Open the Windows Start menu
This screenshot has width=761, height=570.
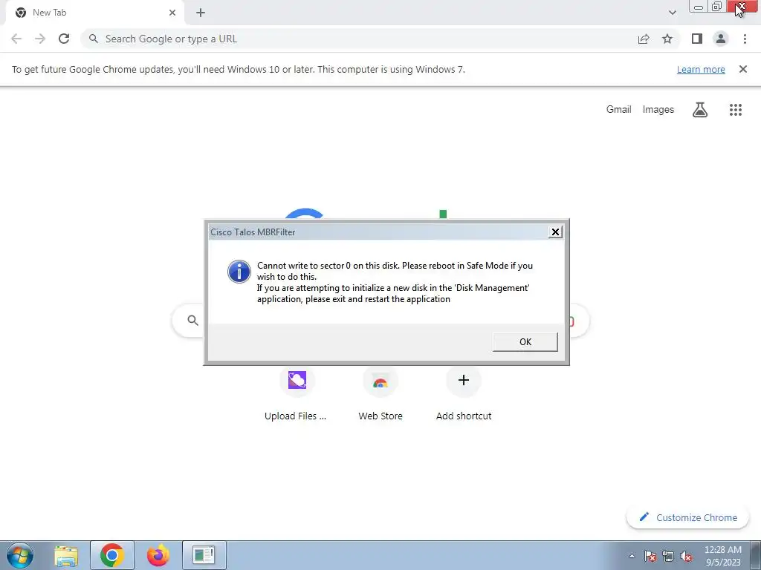20,555
